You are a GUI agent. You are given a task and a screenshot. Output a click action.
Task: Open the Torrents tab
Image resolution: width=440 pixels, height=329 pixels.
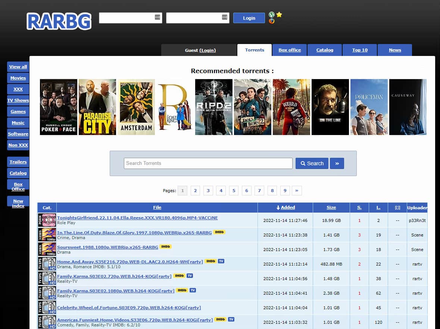point(255,50)
